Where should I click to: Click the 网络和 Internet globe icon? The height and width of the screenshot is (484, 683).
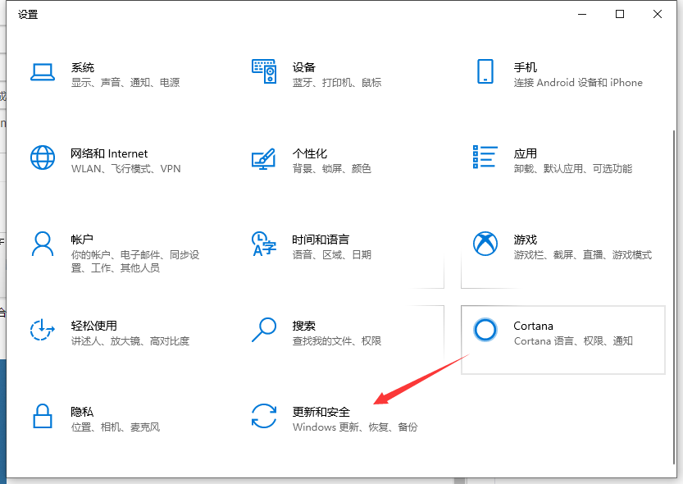coord(43,158)
